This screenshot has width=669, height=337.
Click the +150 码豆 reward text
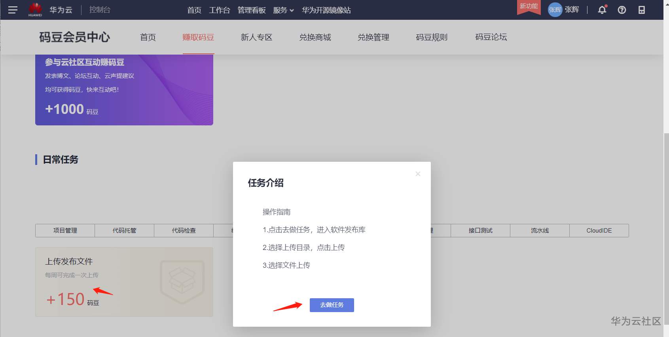[x=73, y=299]
